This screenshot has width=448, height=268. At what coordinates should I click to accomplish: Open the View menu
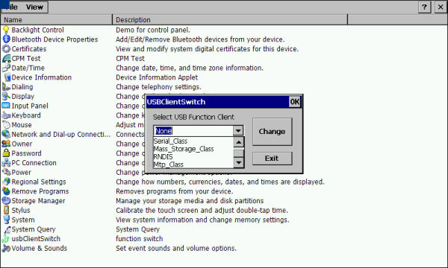coord(34,7)
